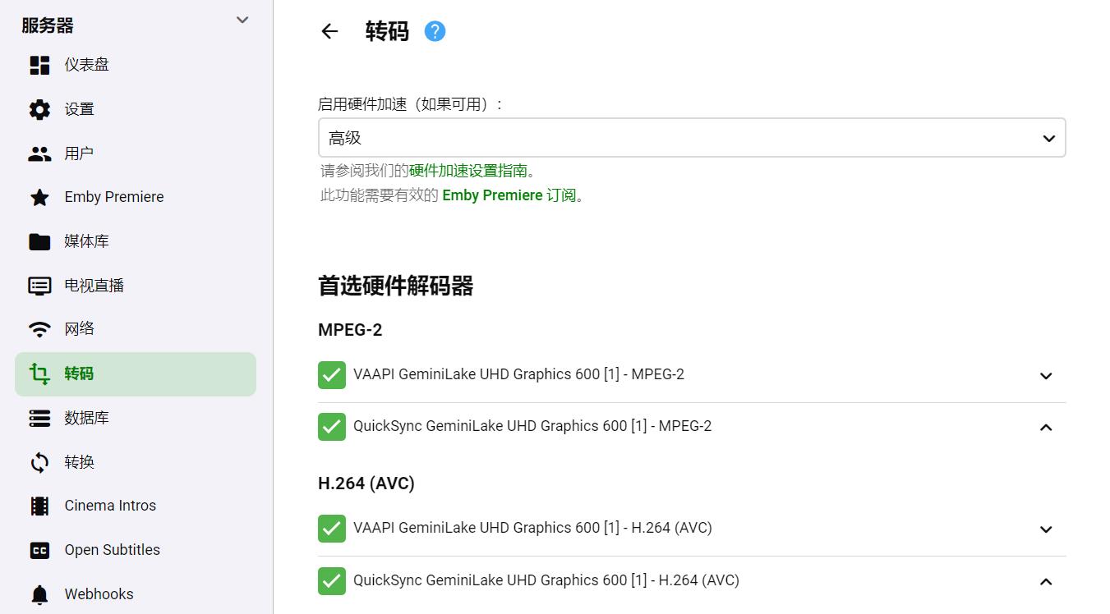This screenshot has height=614, width=1110.
Task: Click the 首选硬件解码器 heading
Action: tap(395, 286)
